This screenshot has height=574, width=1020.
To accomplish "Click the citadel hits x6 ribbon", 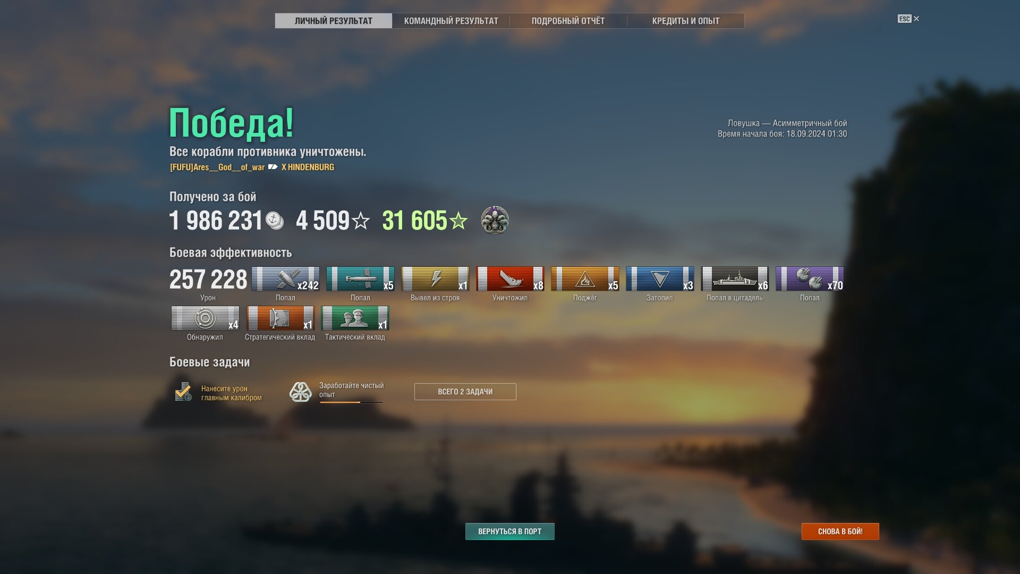I will click(x=735, y=279).
